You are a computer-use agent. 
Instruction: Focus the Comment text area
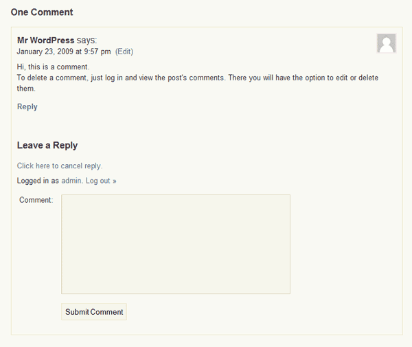point(176,244)
